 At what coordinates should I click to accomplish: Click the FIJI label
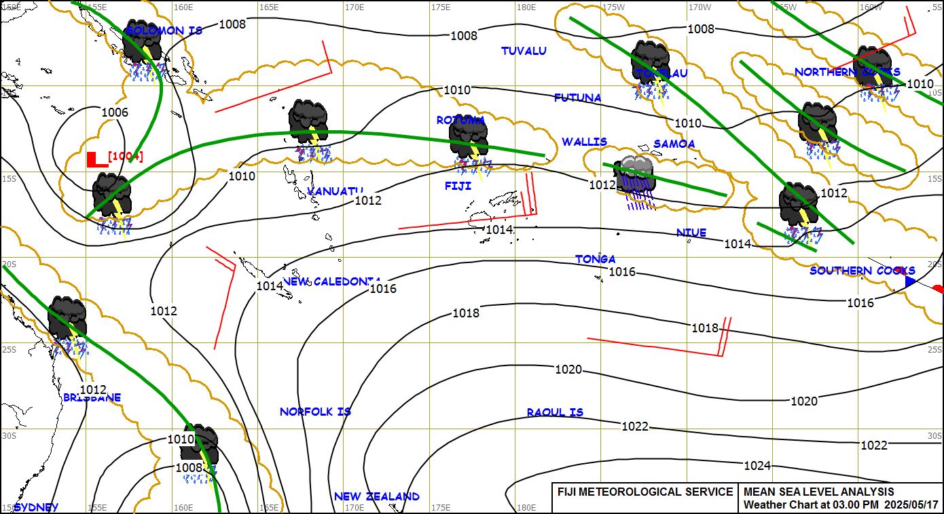(458, 186)
